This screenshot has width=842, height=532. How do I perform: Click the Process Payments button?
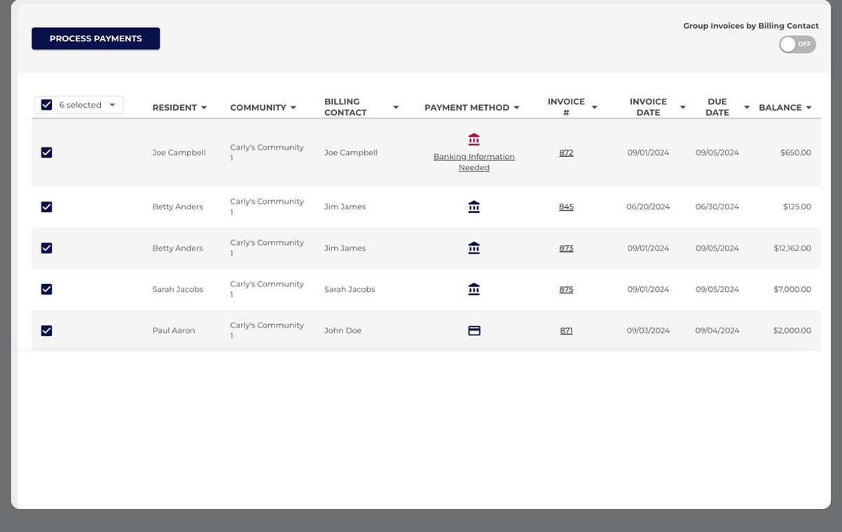(x=96, y=38)
